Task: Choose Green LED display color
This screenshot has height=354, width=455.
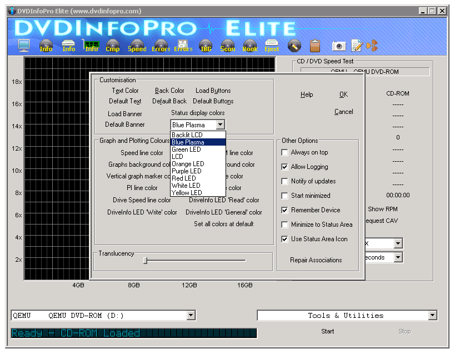Action: [x=198, y=149]
